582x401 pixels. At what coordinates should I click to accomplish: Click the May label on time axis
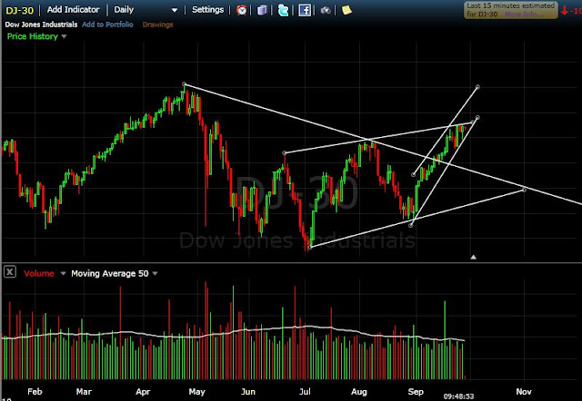196,391
